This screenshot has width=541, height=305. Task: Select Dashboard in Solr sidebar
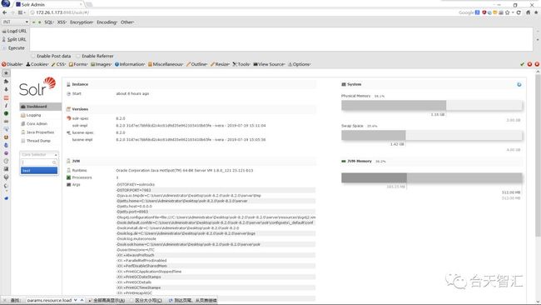(x=41, y=107)
